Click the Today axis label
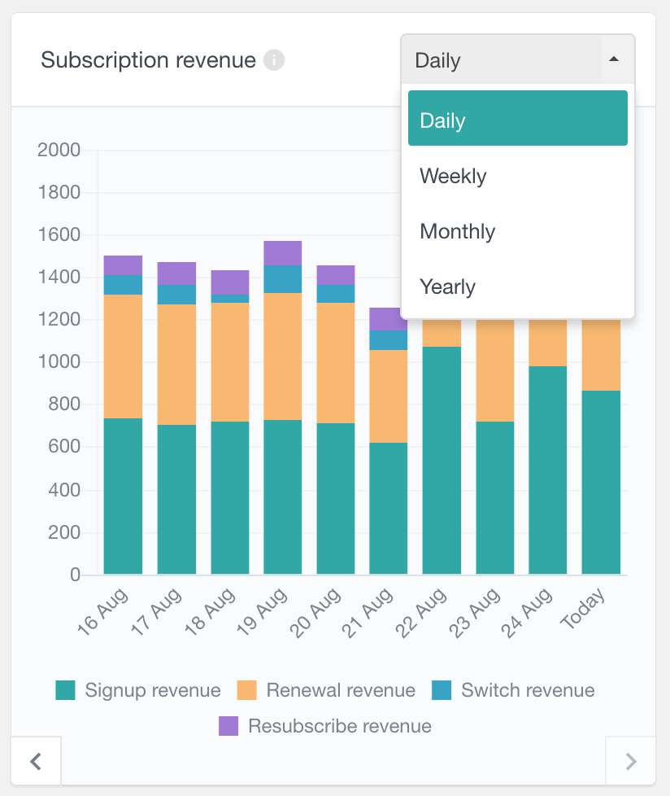670x796 pixels. 583,608
